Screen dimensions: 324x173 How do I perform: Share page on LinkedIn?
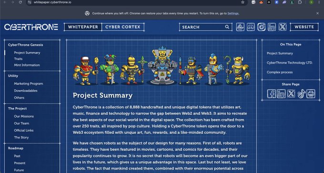click(281, 94)
